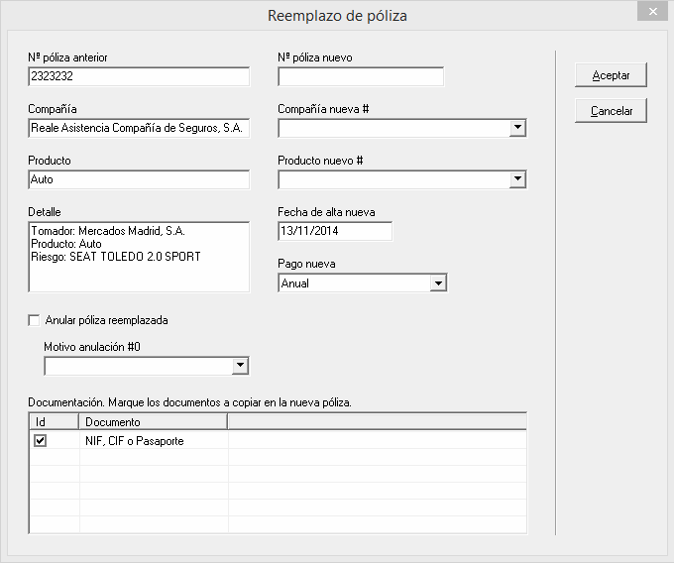674x563 pixels.
Task: Open the Producto nuevo dropdown
Action: pyautogui.click(x=517, y=179)
